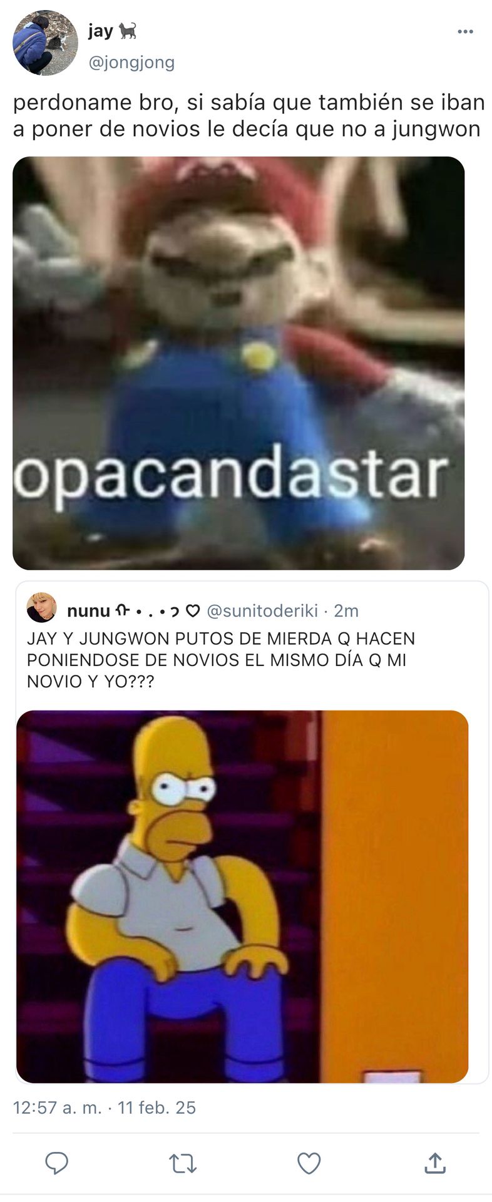
Task: Open the opacandastar Mario plush image
Action: 238,363
